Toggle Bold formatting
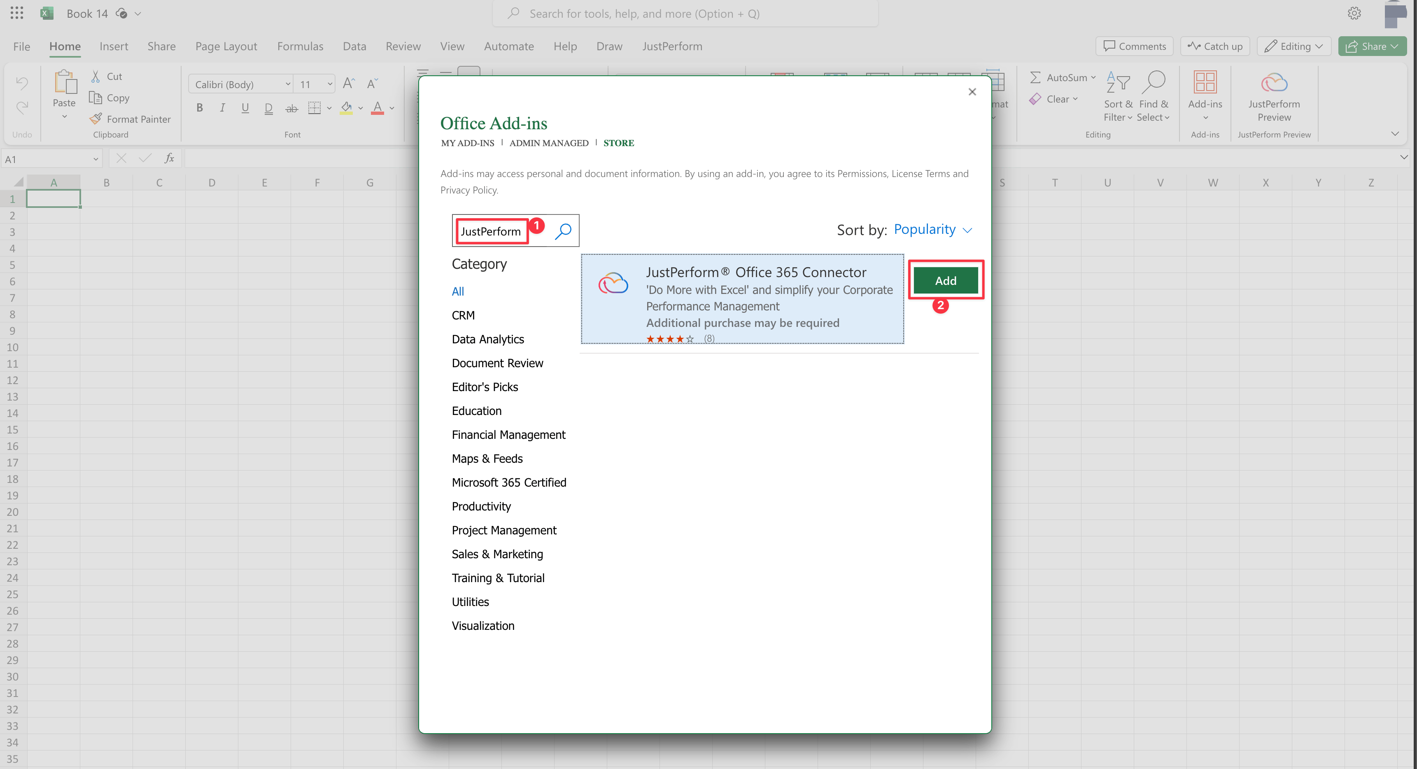The height and width of the screenshot is (769, 1417). click(200, 108)
